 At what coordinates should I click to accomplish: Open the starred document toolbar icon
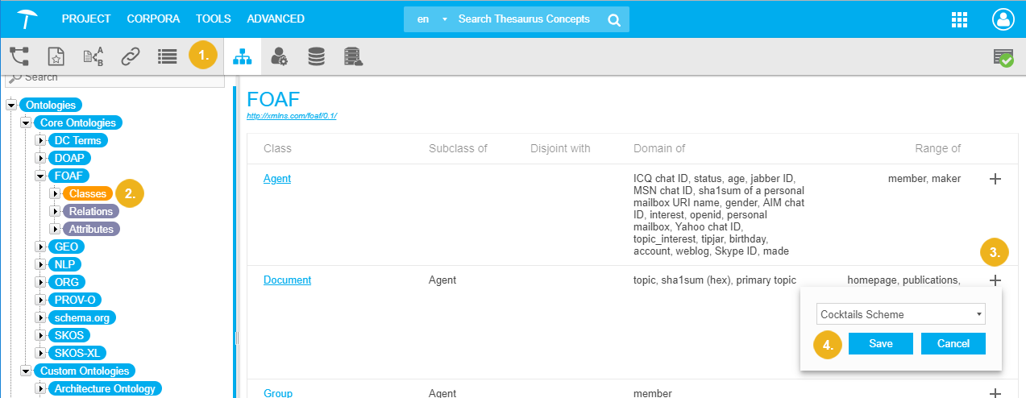pos(56,56)
